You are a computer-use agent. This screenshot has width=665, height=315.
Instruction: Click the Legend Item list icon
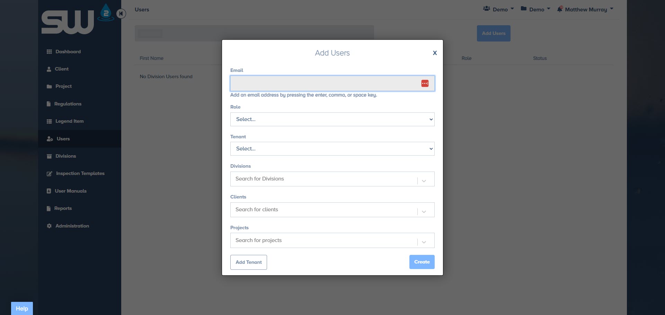pos(49,121)
